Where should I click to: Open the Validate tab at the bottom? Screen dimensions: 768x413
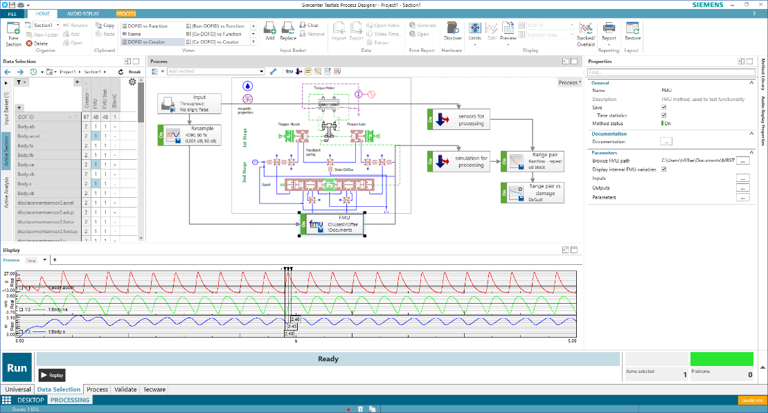pos(125,389)
